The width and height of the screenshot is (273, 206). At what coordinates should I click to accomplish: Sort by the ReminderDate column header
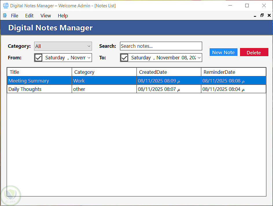click(x=233, y=72)
